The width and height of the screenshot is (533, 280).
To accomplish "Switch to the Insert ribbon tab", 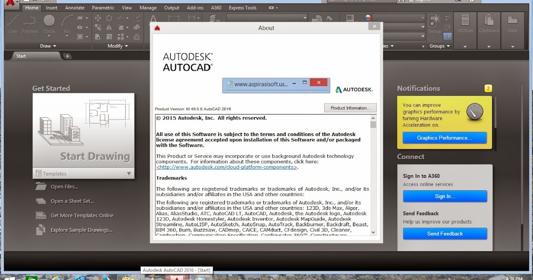I will click(x=52, y=8).
